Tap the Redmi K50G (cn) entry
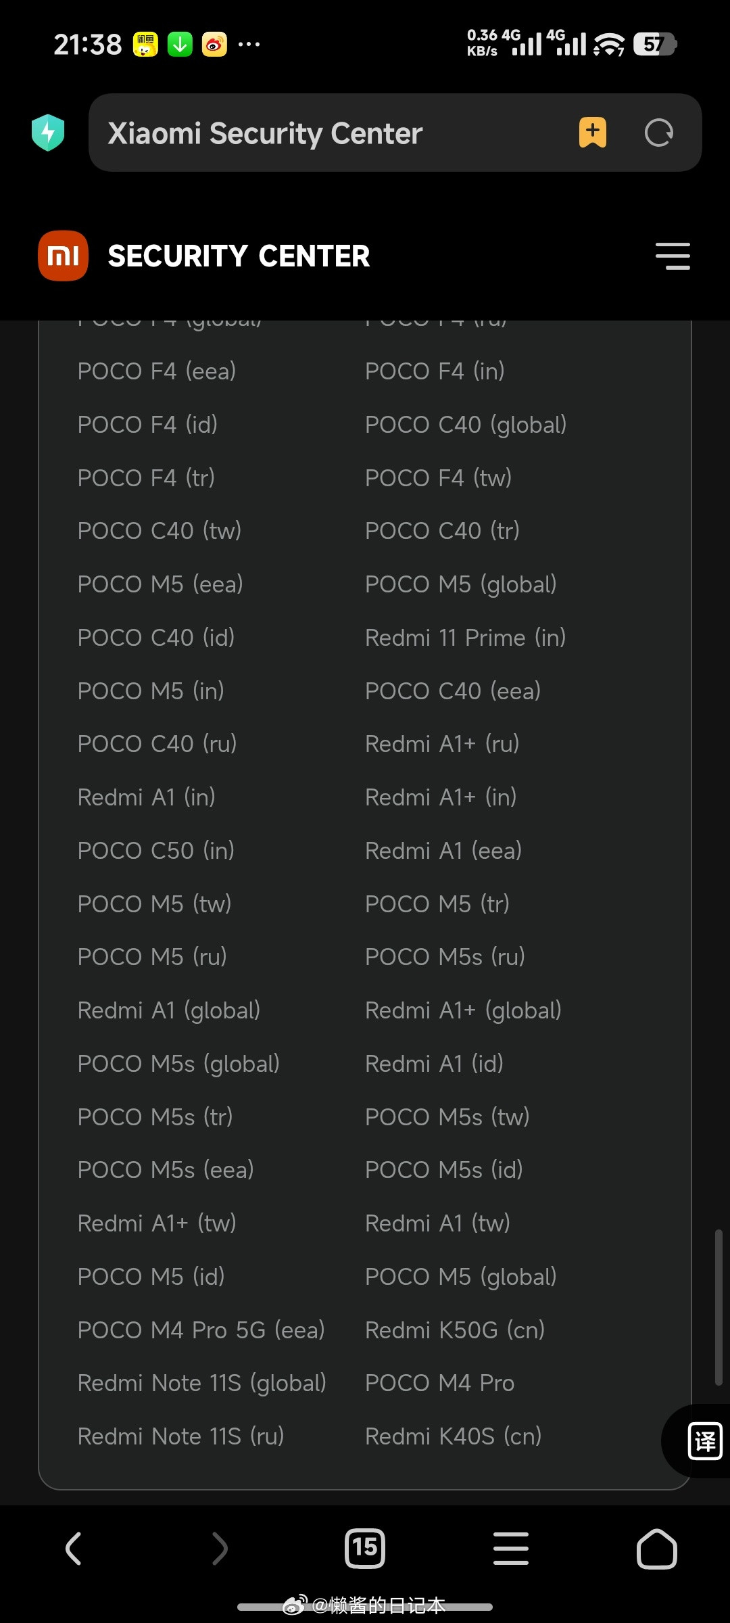This screenshot has height=1623, width=730. tap(455, 1330)
